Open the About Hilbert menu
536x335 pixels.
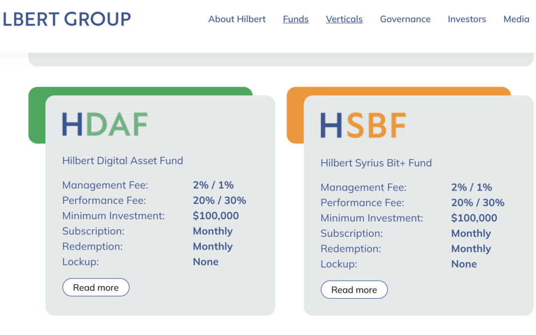point(237,19)
